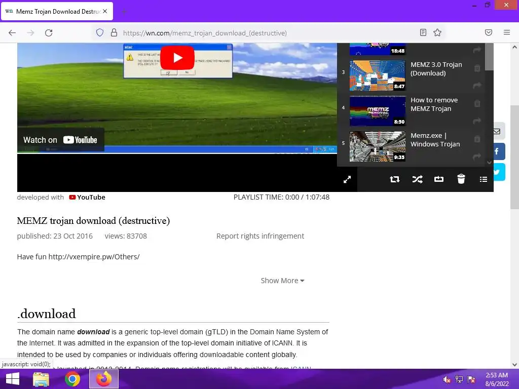Click the MEMZ trojan download (destructive) heading
Image resolution: width=519 pixels, height=389 pixels.
coord(93,221)
